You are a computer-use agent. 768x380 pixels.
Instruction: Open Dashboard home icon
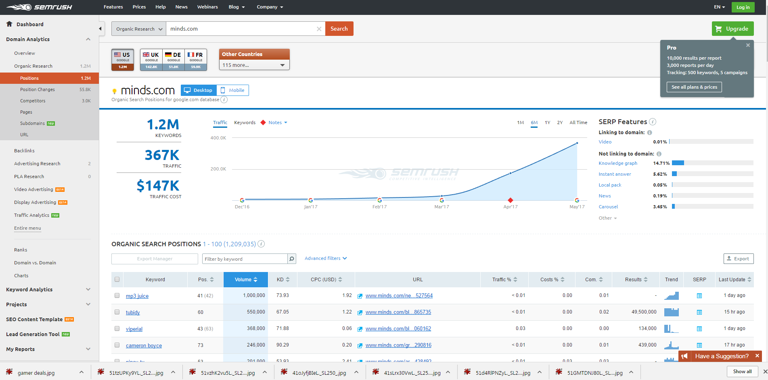tap(9, 24)
